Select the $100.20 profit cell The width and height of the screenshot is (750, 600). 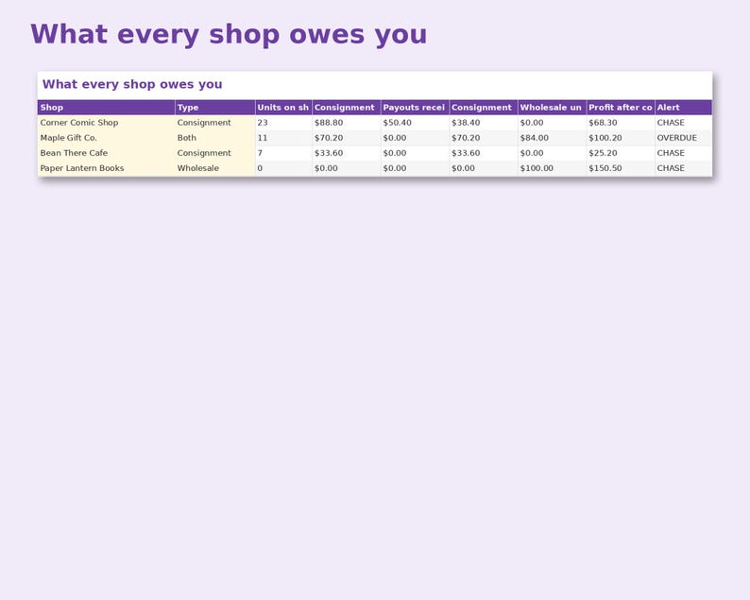point(621,138)
